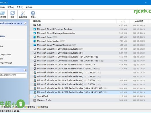Click the Visual C++ 2010 x86 row icon
The width and height of the screenshot is (151, 113).
pyautogui.click(x=35, y=69)
